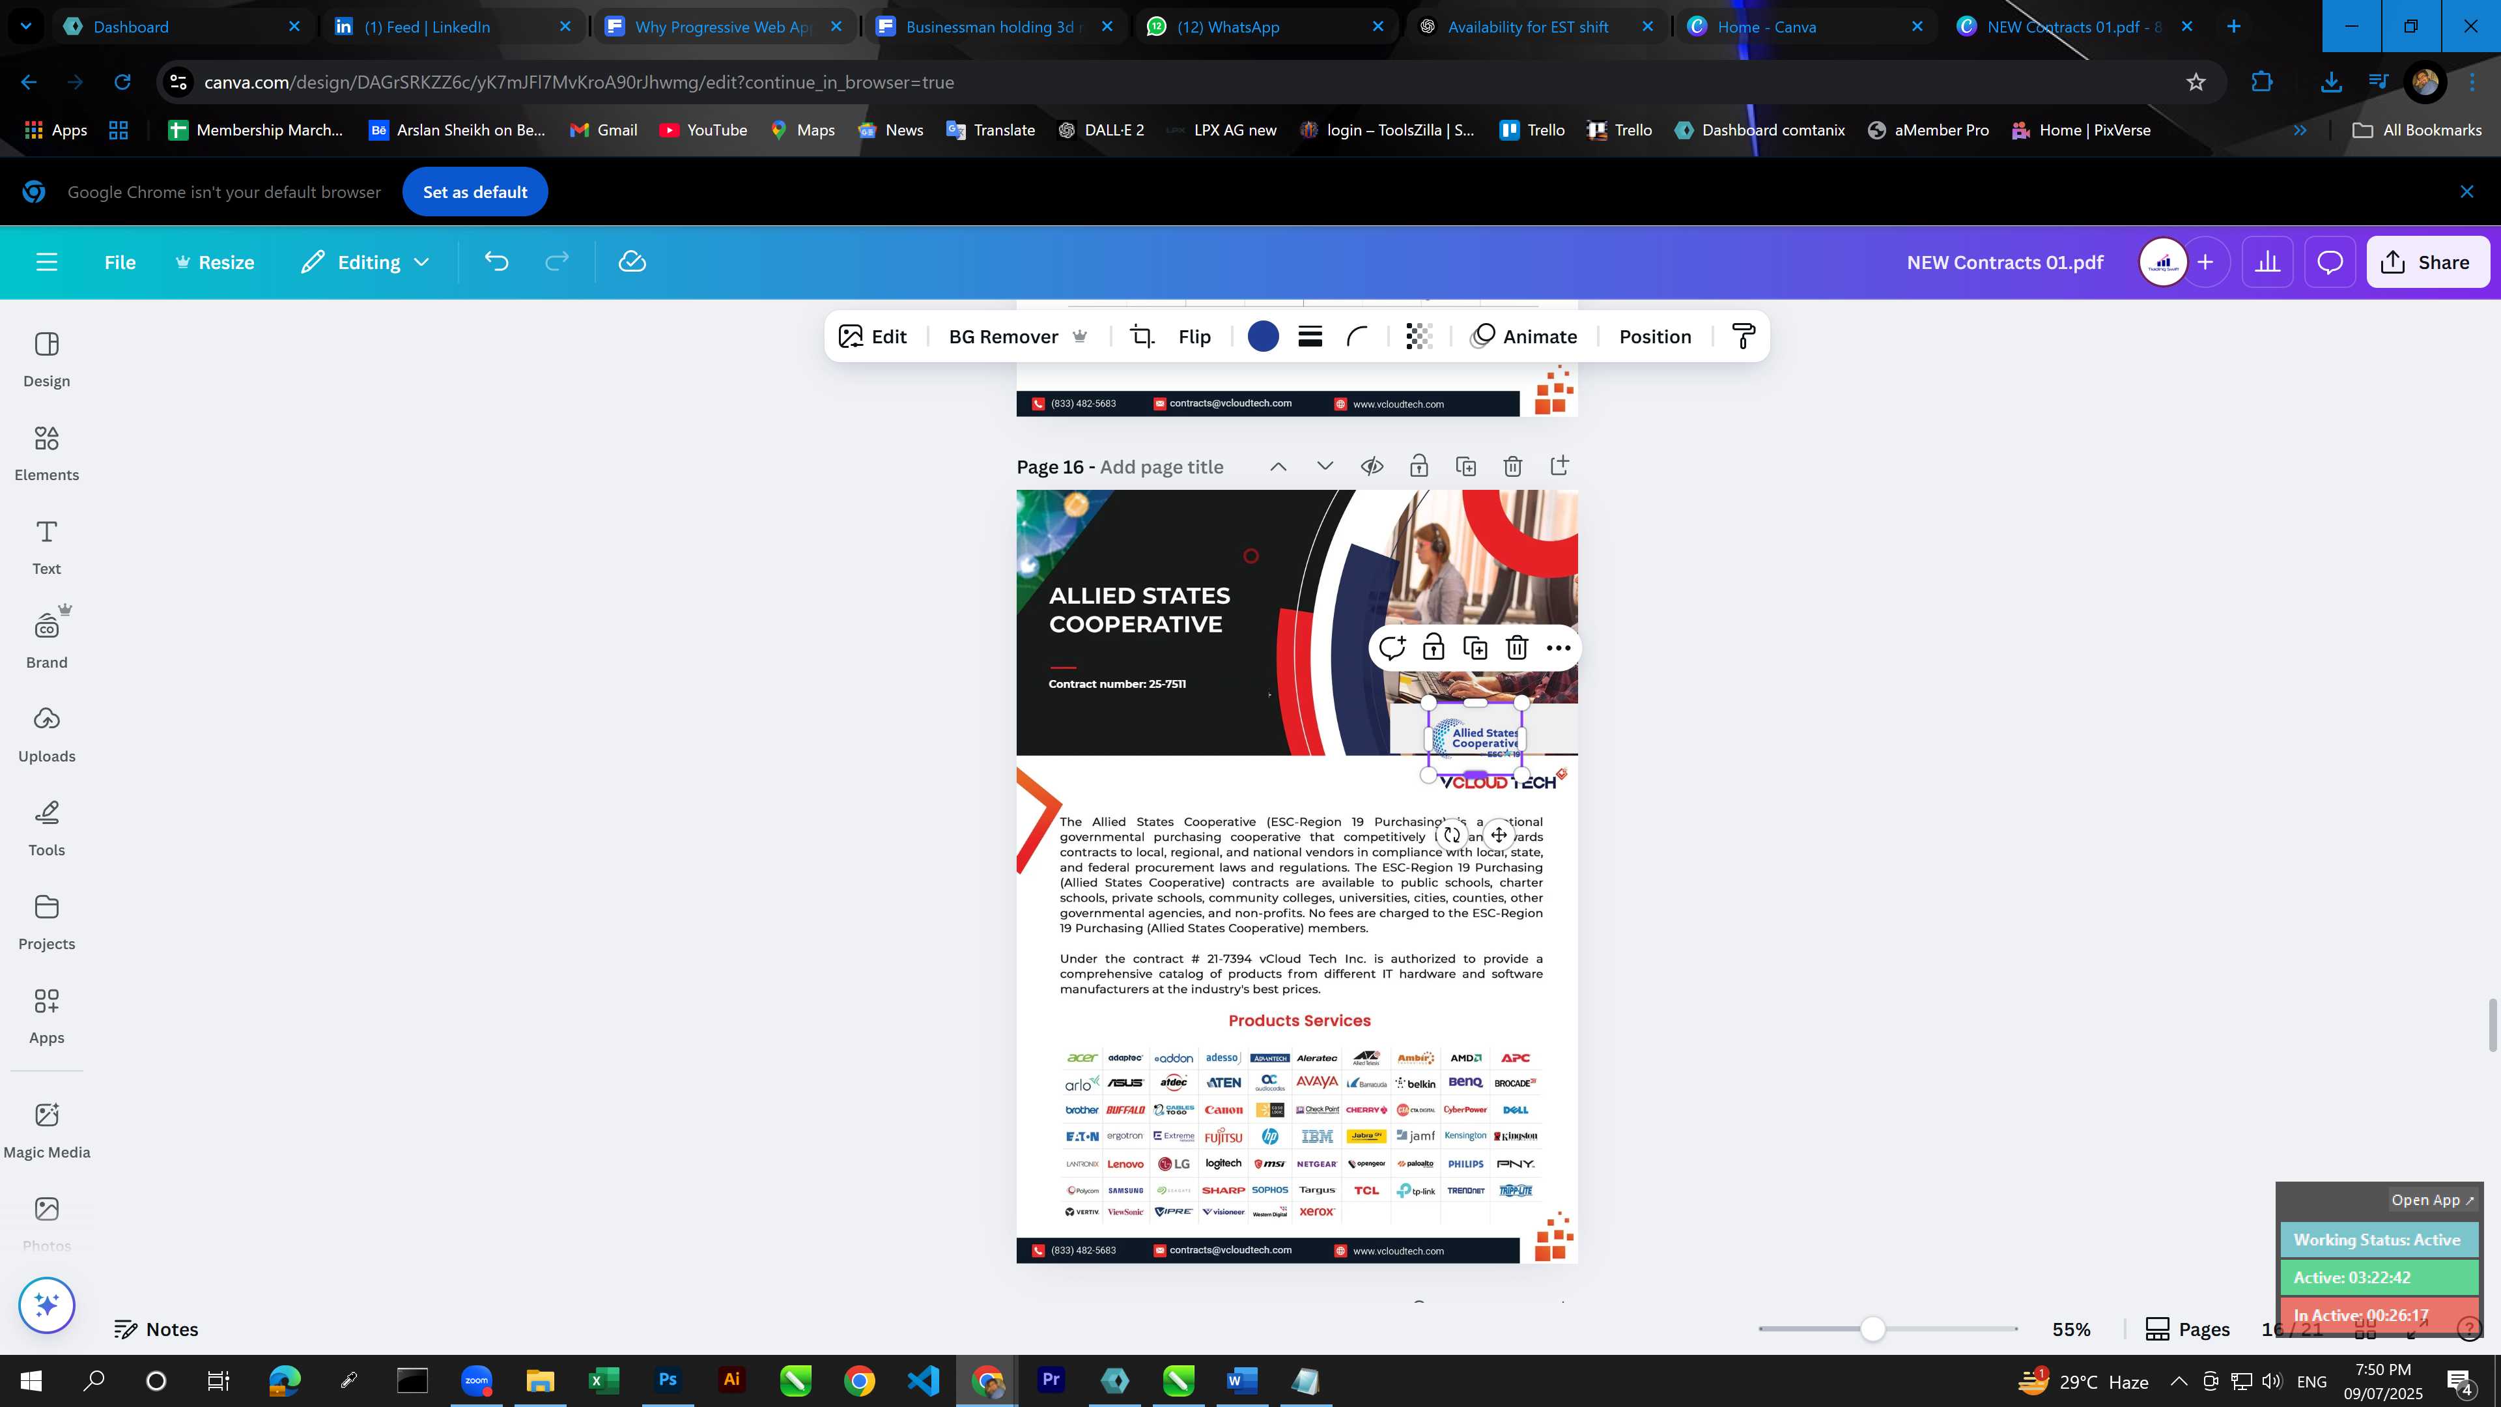
Task: Dismiss the default browser notification bar
Action: [2466, 192]
